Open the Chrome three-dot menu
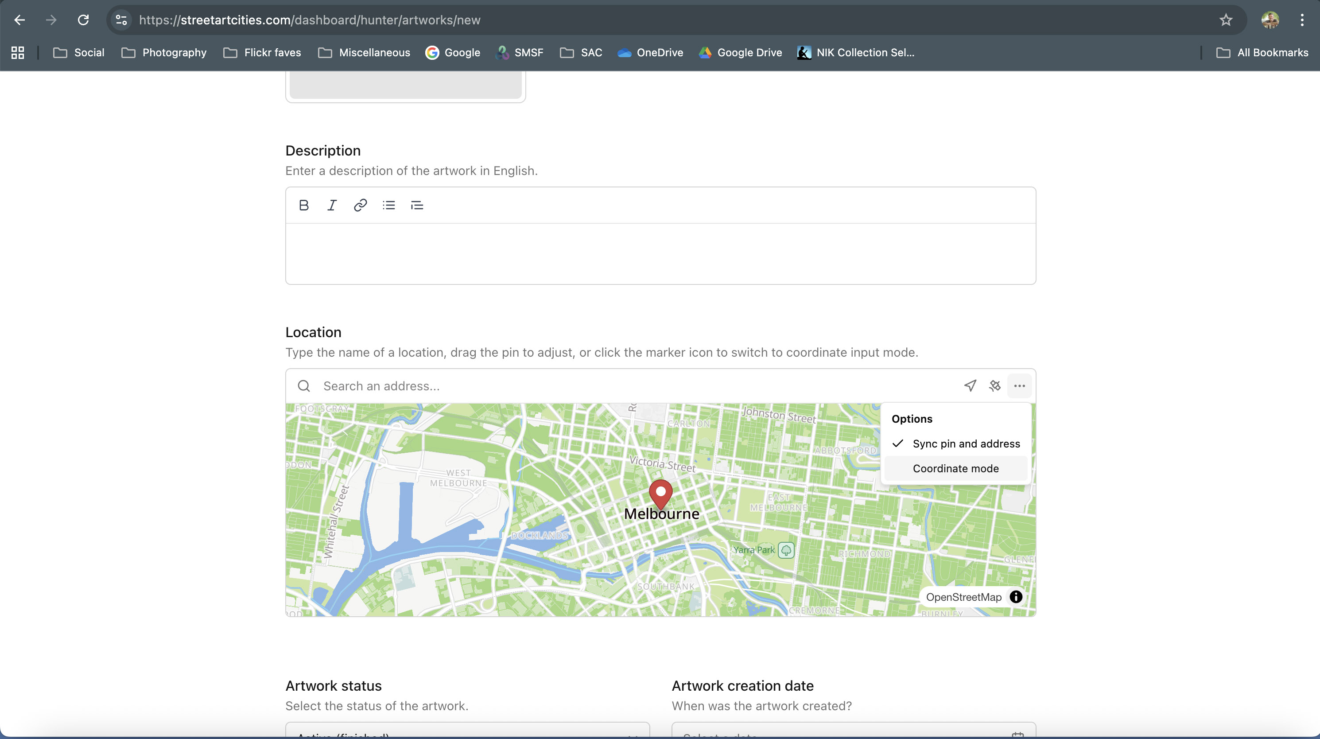The width and height of the screenshot is (1320, 739). click(1301, 20)
